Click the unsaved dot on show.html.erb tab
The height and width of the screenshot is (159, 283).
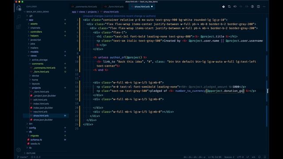(x=152, y=7)
